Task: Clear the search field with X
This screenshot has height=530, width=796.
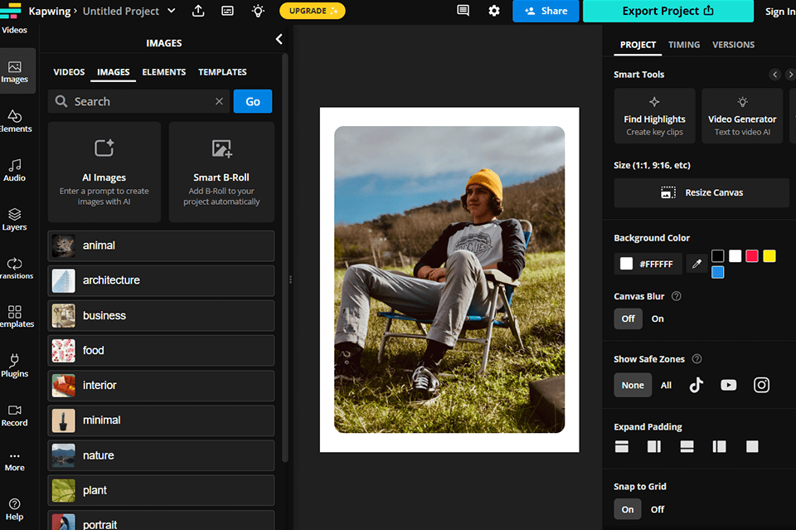Action: click(x=219, y=101)
